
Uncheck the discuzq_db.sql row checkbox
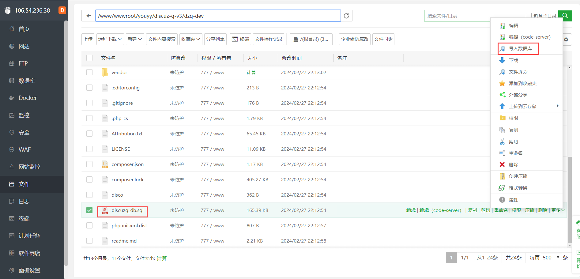(x=89, y=210)
